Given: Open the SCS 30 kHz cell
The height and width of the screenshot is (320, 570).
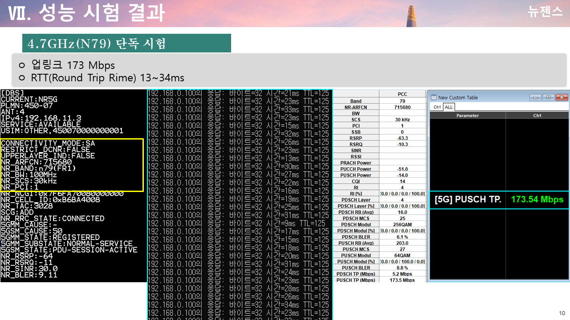Looking at the screenshot, I should (402, 119).
